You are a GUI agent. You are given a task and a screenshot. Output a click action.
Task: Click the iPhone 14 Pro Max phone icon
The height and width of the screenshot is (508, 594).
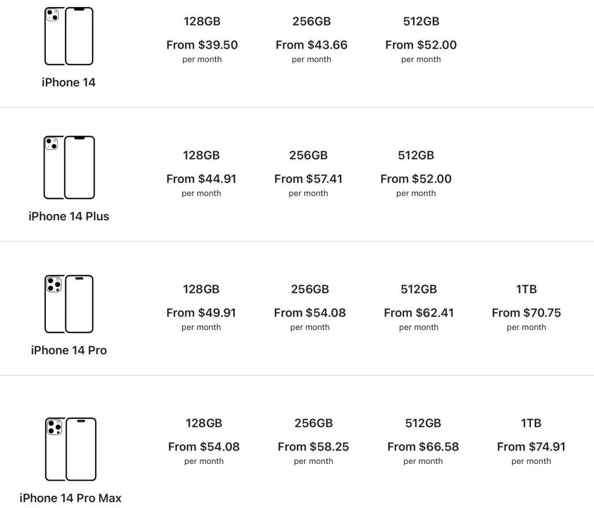70,449
